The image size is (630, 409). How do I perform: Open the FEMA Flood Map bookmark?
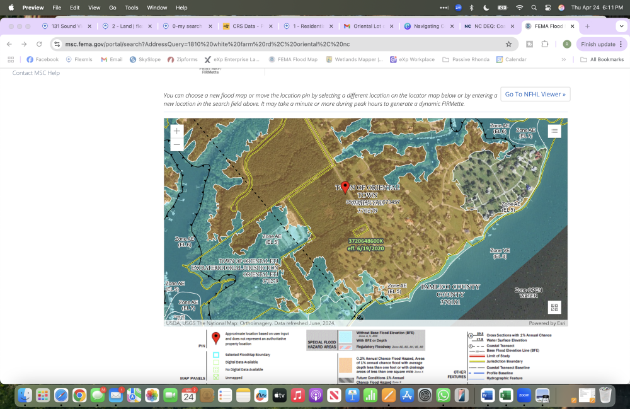pos(293,59)
